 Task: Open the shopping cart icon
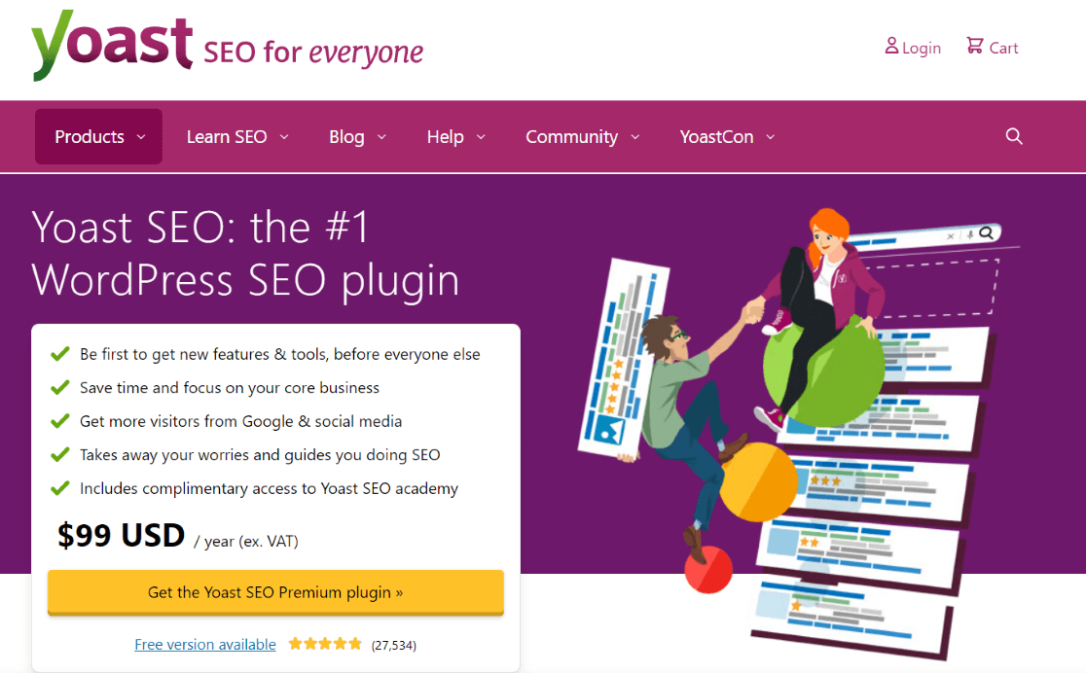point(973,45)
